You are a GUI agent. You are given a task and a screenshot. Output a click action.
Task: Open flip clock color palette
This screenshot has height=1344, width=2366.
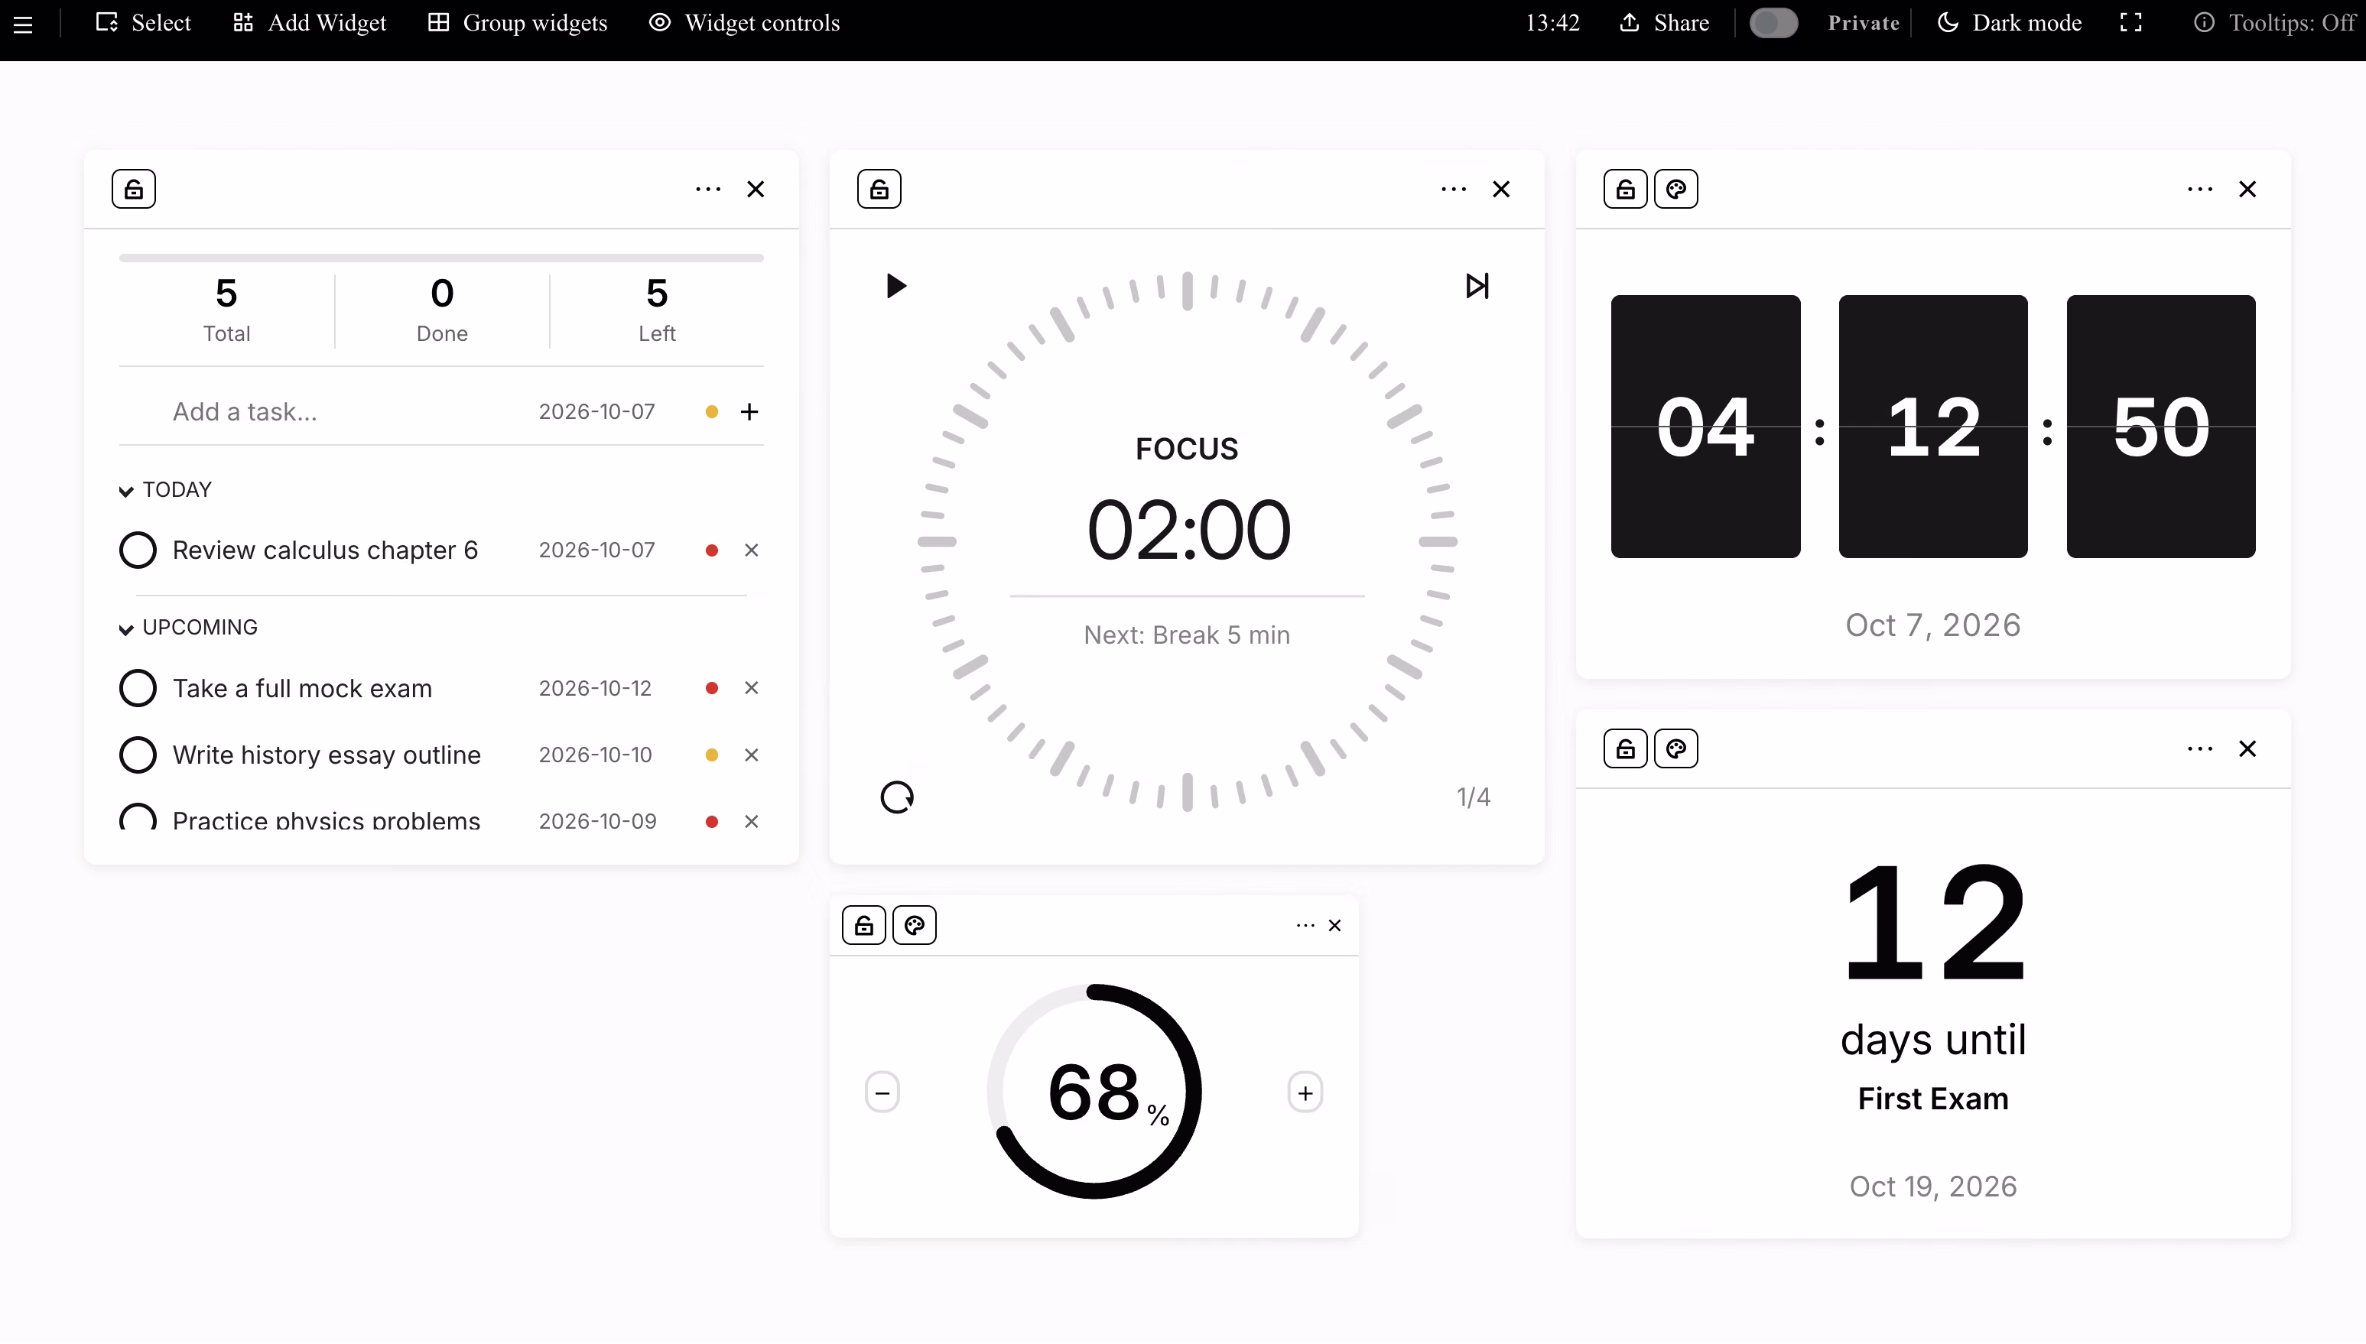click(1676, 190)
